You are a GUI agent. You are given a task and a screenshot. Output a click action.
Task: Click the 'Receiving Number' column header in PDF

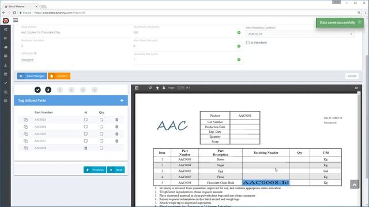click(266, 152)
